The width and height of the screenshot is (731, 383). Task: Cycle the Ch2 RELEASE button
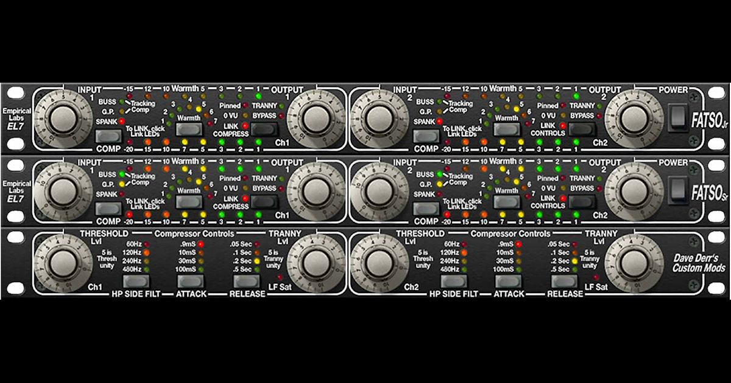coord(564,281)
